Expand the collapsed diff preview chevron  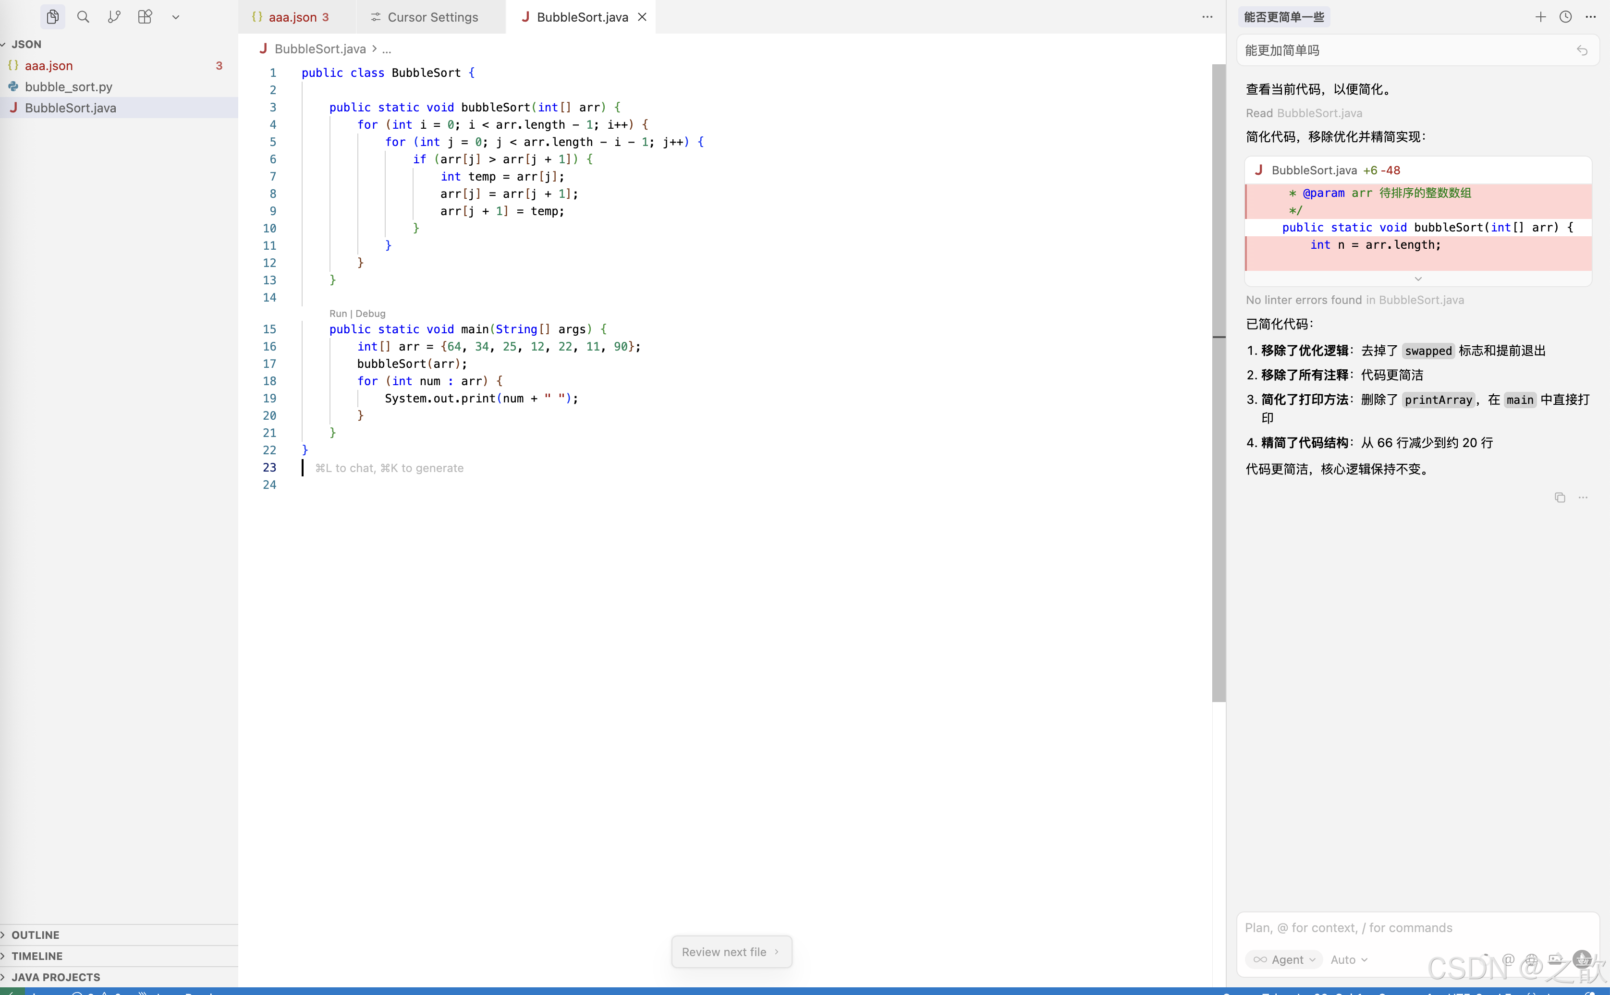coord(1418,279)
